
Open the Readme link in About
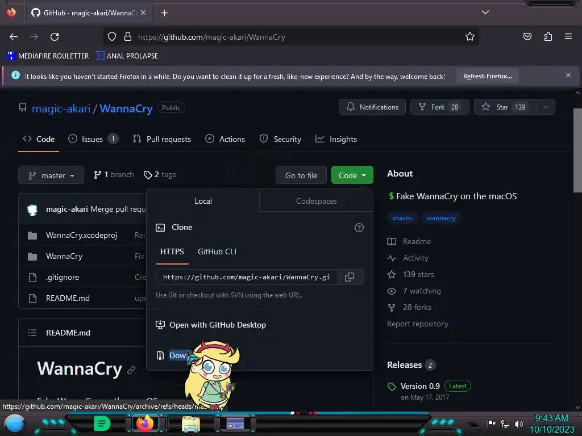coord(409,241)
